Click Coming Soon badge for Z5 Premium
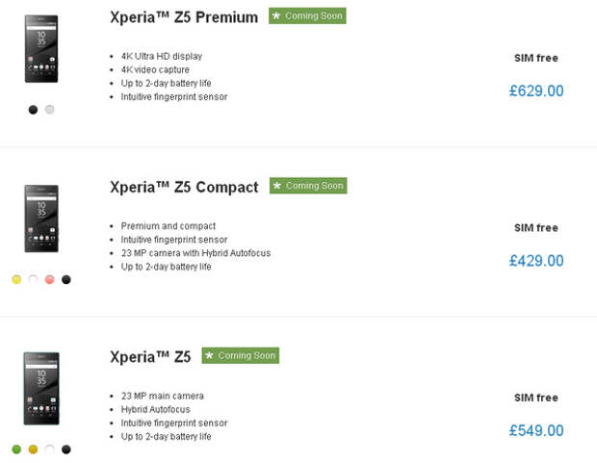 (307, 15)
